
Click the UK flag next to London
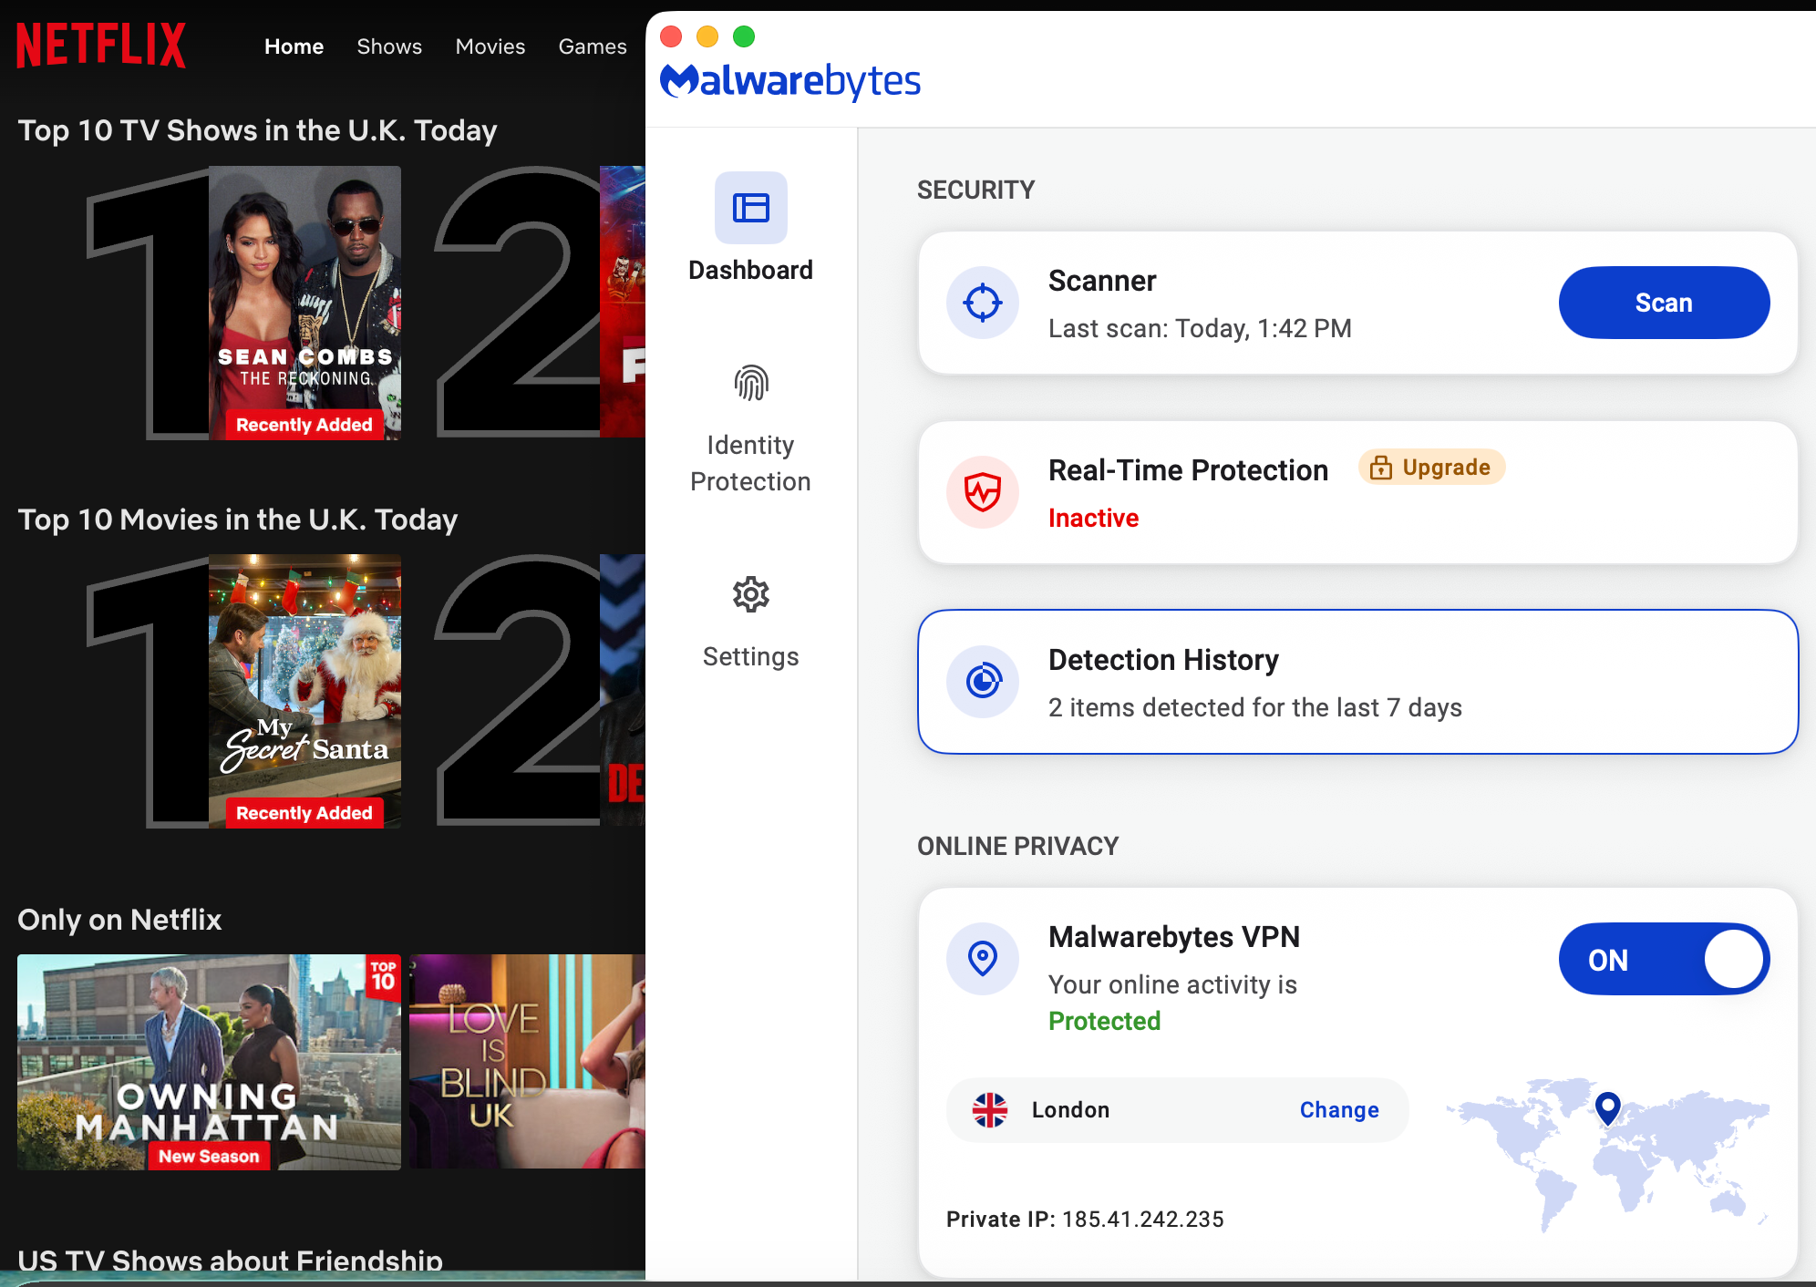tap(990, 1110)
